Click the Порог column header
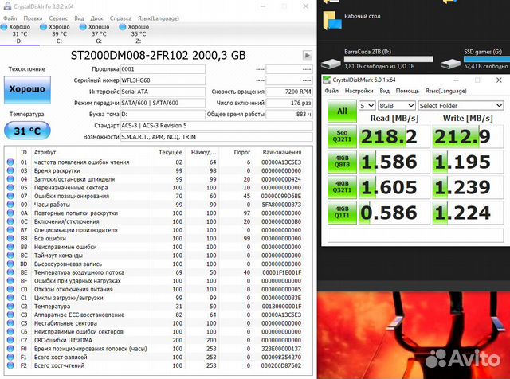The width and height of the screenshot is (510, 379). point(242,152)
